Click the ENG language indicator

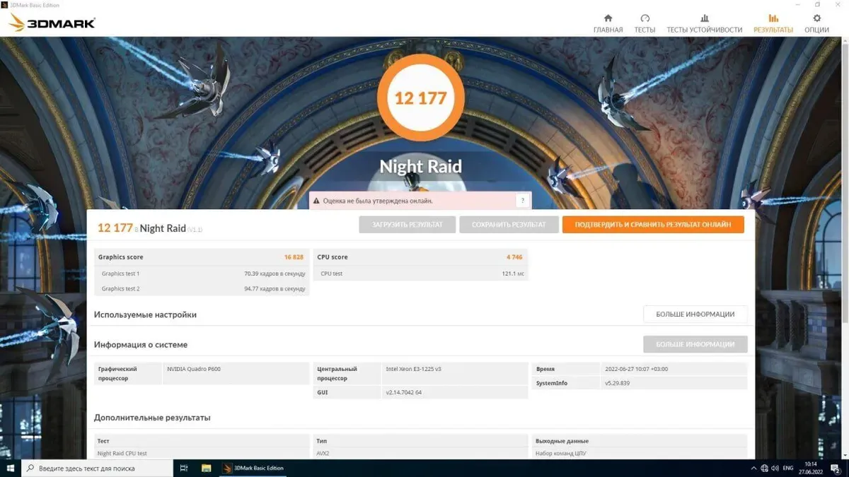(787, 468)
